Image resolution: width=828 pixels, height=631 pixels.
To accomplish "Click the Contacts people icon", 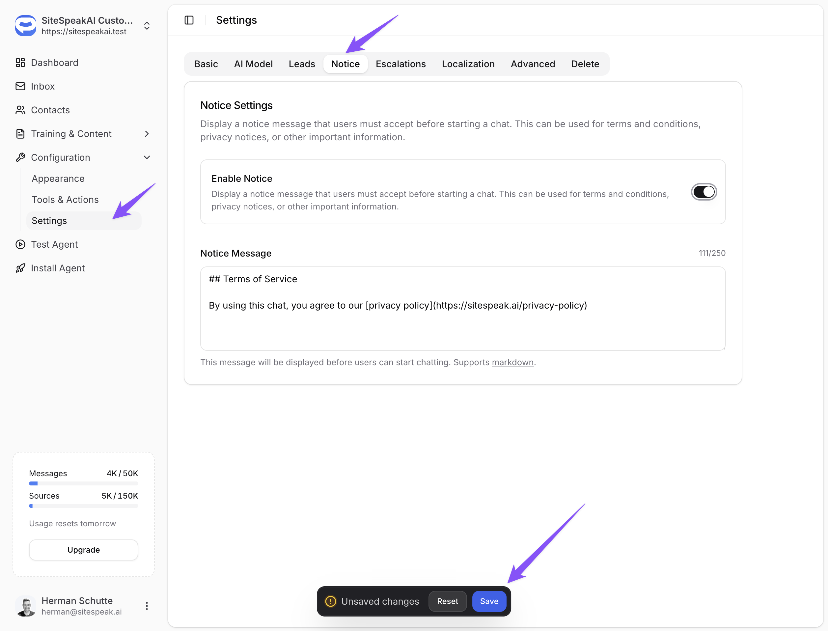I will [20, 110].
